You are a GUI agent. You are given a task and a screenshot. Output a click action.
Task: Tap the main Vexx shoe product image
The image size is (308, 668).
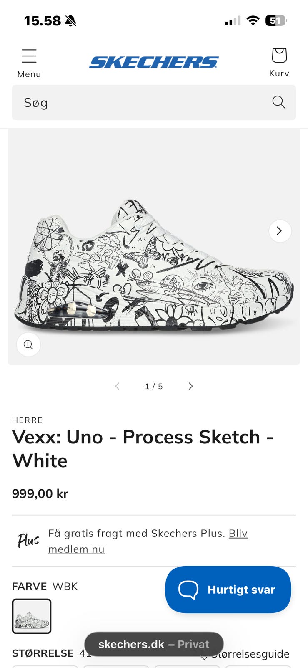pyautogui.click(x=154, y=267)
